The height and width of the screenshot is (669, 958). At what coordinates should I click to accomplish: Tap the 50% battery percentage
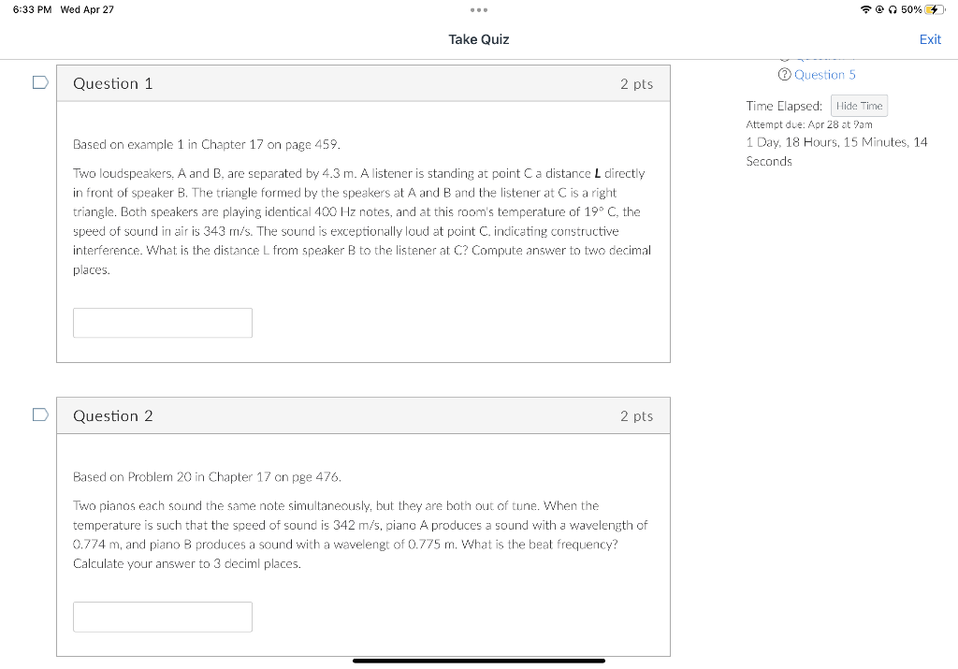pos(911,9)
